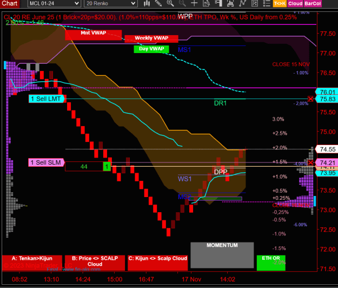
Task: Select the 1 Sell LMT order flag
Action: tap(47, 99)
